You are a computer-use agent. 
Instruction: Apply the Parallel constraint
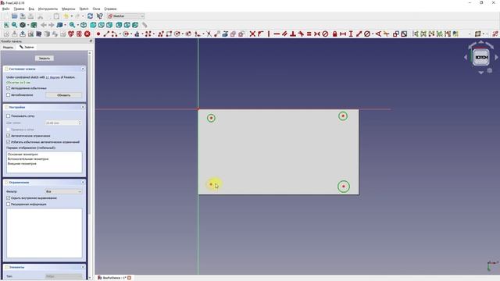click(x=284, y=34)
